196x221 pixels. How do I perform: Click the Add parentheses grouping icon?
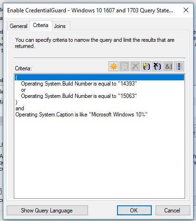[146, 67]
